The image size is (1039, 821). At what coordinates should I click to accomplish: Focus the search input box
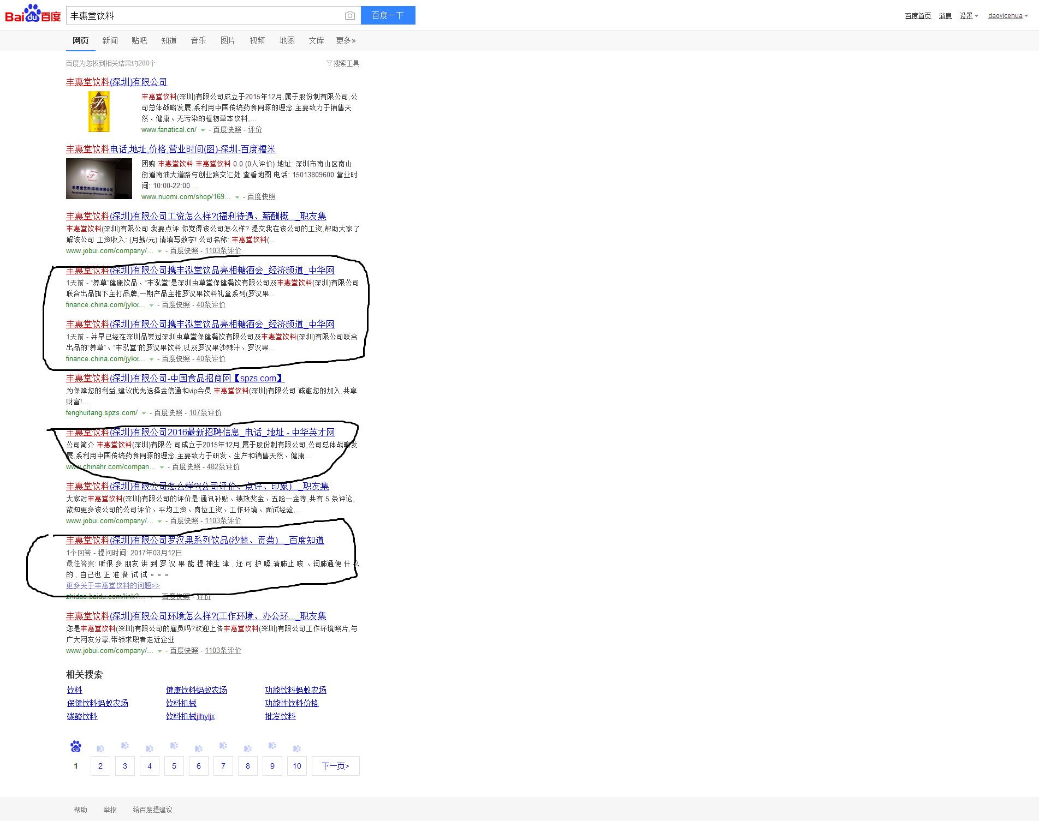(x=205, y=16)
